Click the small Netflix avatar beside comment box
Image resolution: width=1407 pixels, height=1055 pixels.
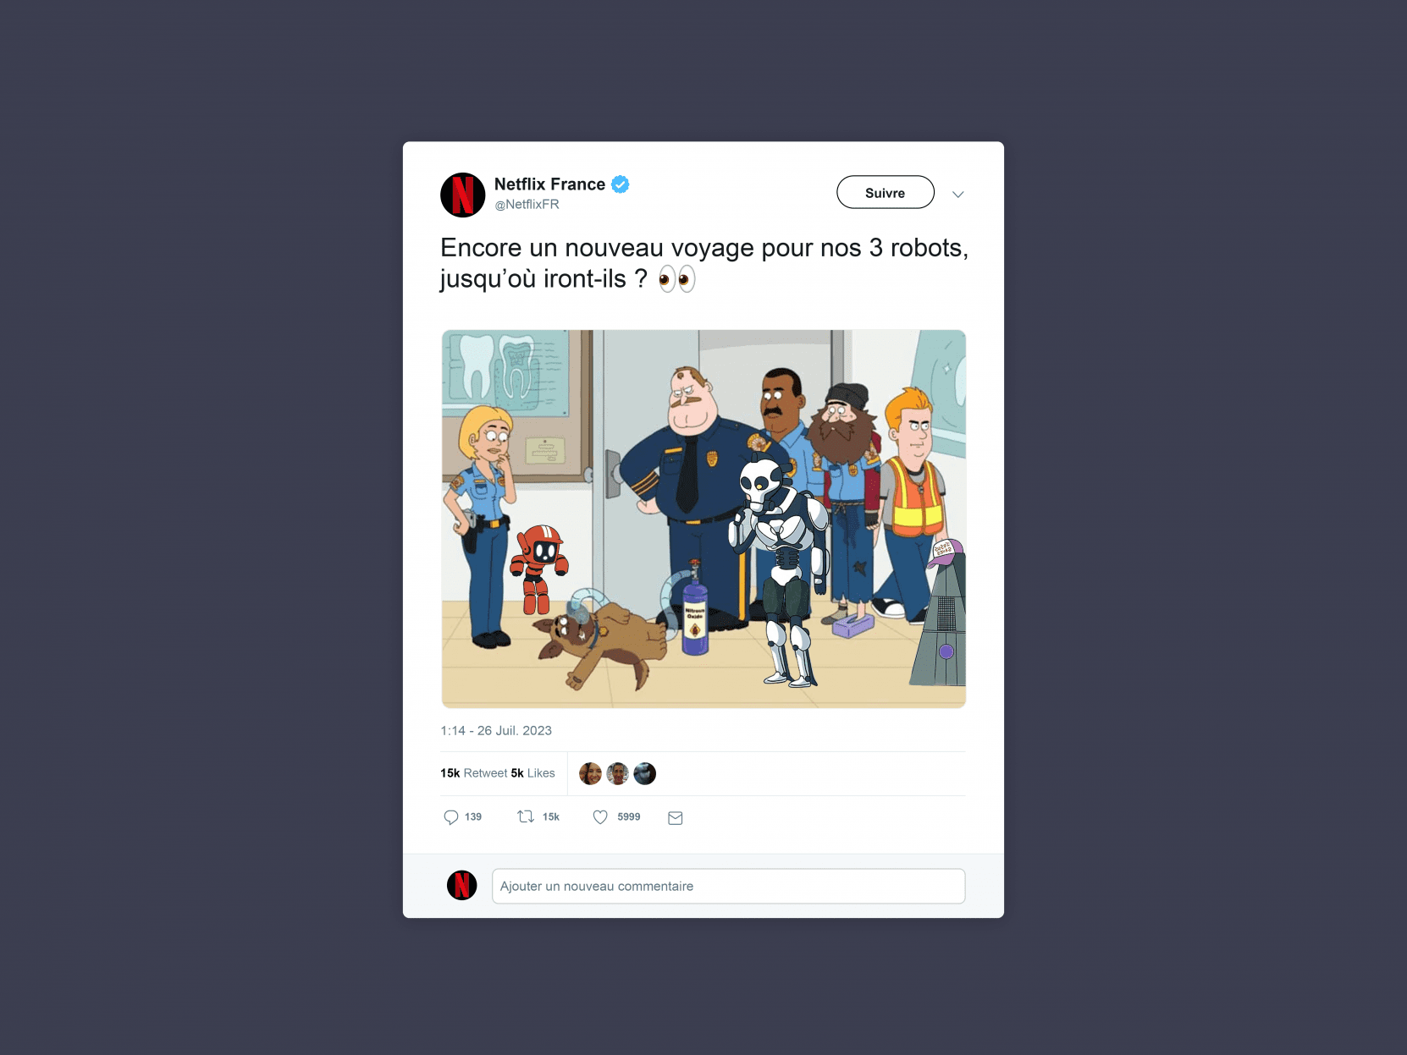pyautogui.click(x=462, y=886)
